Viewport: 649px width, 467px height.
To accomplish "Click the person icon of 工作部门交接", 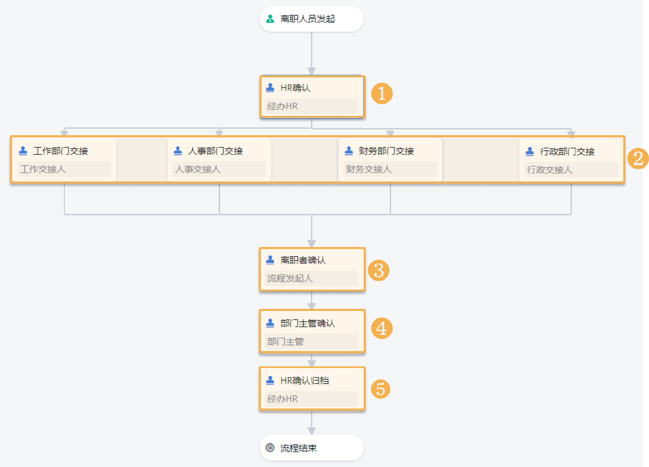I will (23, 151).
